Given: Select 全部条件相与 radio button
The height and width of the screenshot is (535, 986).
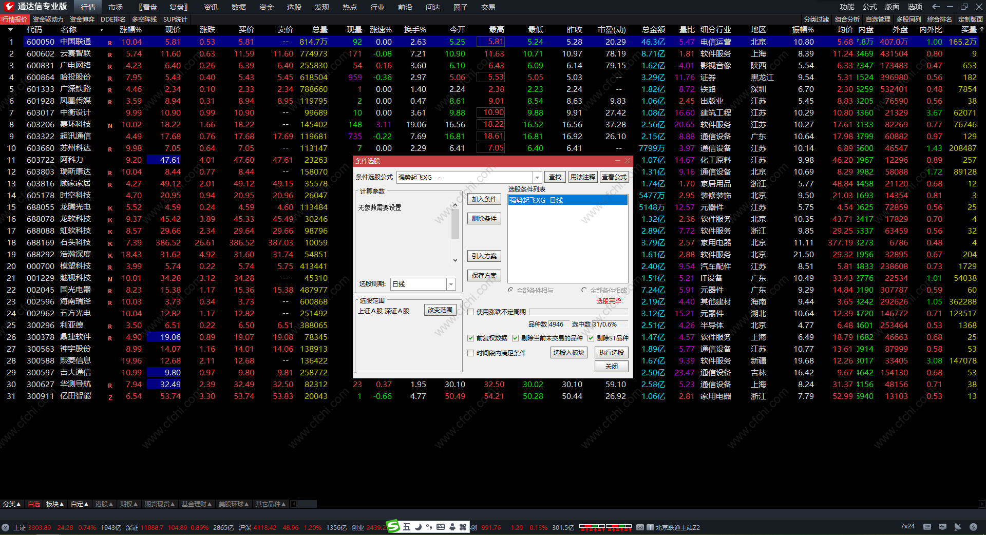Looking at the screenshot, I should click(x=510, y=290).
